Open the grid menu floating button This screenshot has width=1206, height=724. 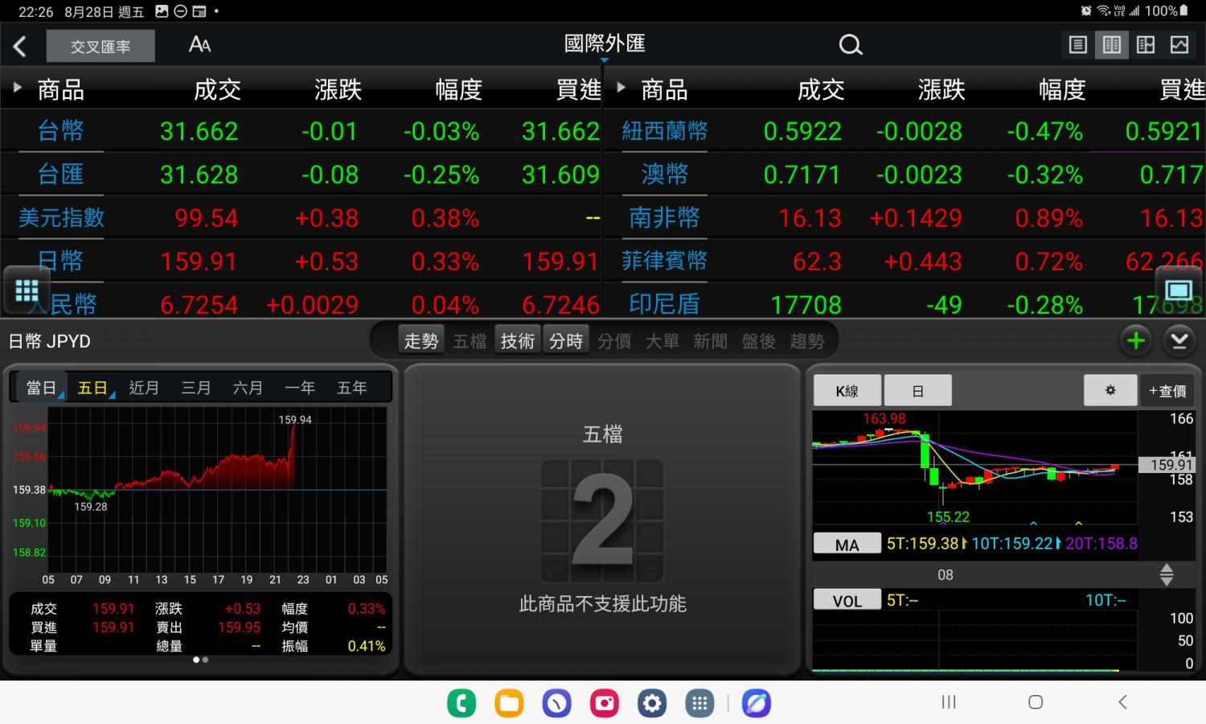click(27, 290)
